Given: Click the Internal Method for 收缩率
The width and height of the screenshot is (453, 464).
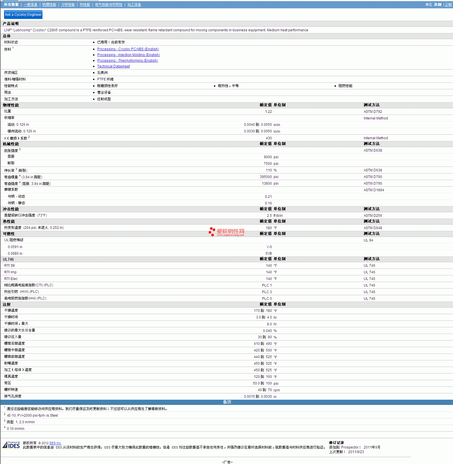Looking at the screenshot, I should pos(375,118).
